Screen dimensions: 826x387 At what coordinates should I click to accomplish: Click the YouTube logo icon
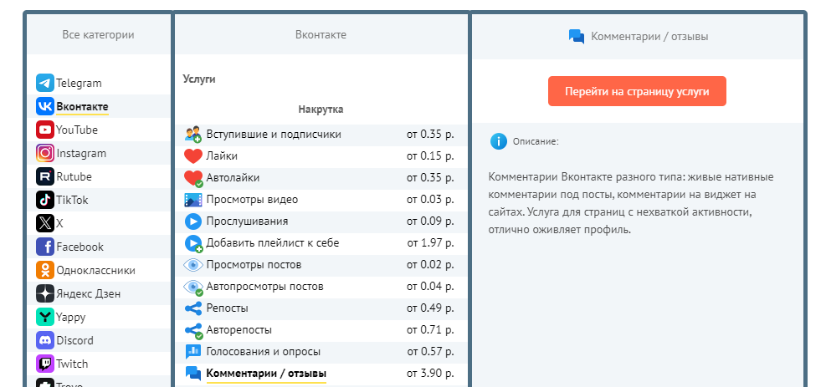(45, 130)
